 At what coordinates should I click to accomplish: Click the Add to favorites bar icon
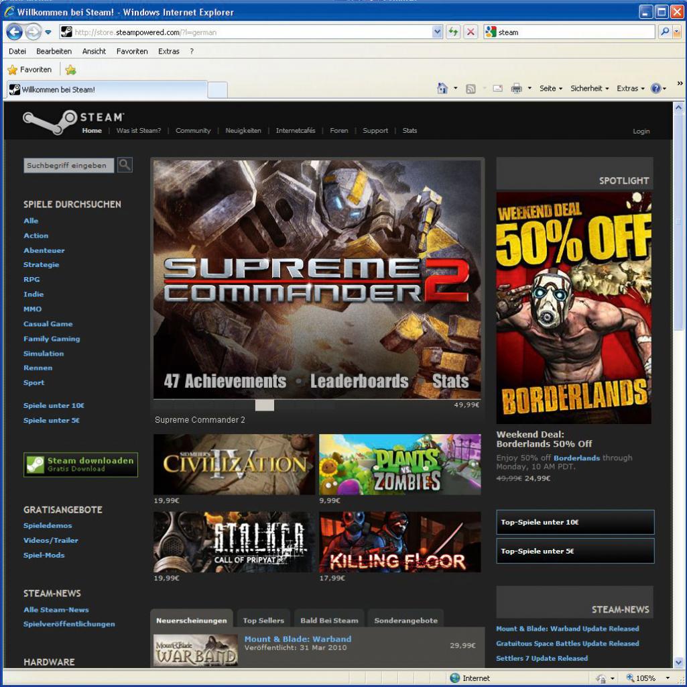click(70, 70)
